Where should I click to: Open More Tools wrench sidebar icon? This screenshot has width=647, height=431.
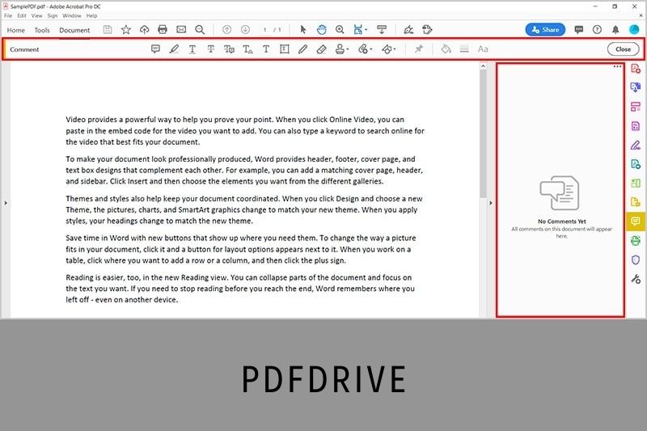[x=636, y=279]
